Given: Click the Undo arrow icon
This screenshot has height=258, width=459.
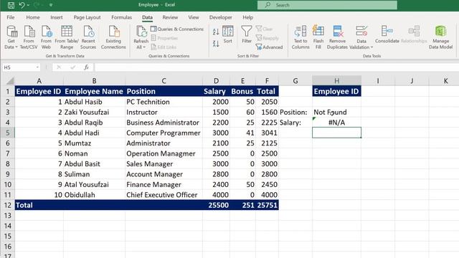Looking at the screenshot, I should (x=22, y=5).
